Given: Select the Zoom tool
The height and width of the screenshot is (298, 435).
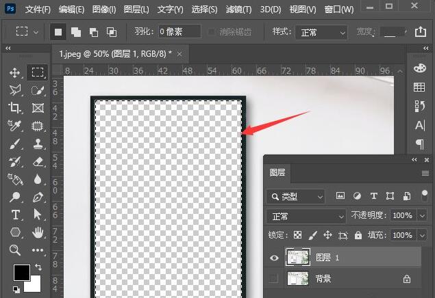Looking at the screenshot, I should point(14,250).
